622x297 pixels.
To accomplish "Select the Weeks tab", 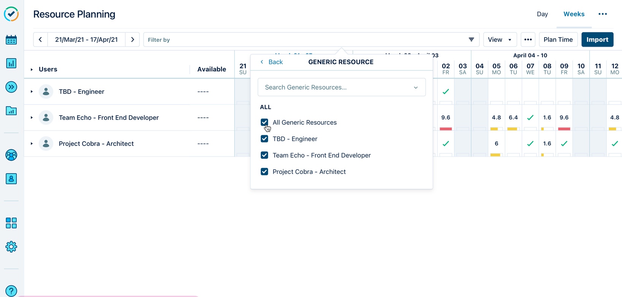I will tap(574, 14).
